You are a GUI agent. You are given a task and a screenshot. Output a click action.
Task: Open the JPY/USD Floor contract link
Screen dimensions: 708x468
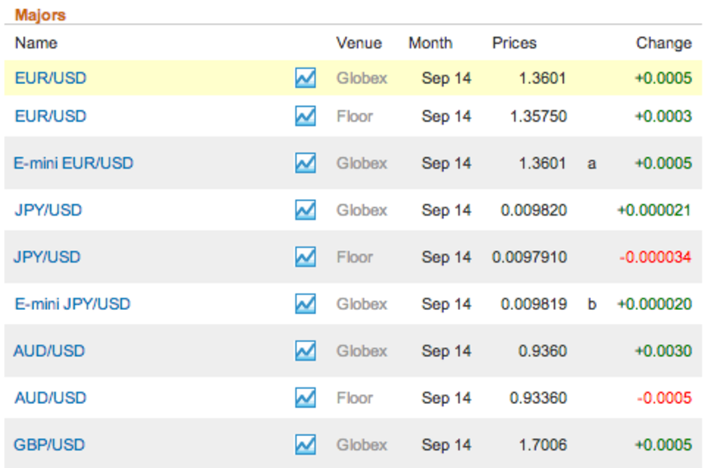[47, 257]
